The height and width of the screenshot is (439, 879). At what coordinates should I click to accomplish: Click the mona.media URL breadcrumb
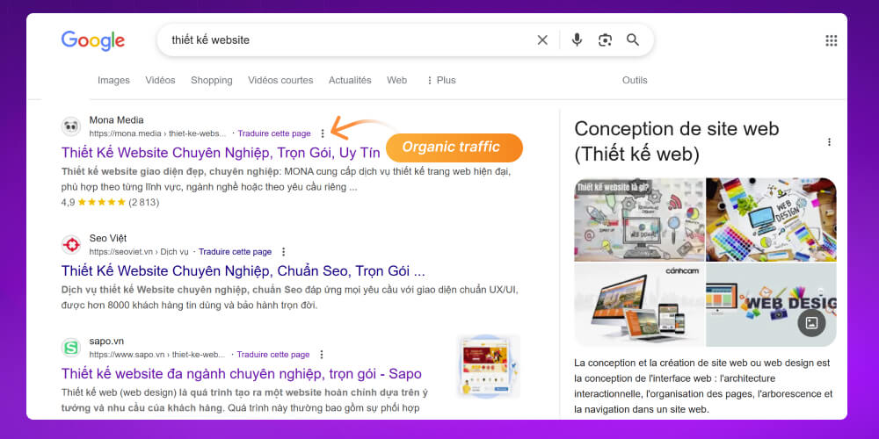coord(157,133)
